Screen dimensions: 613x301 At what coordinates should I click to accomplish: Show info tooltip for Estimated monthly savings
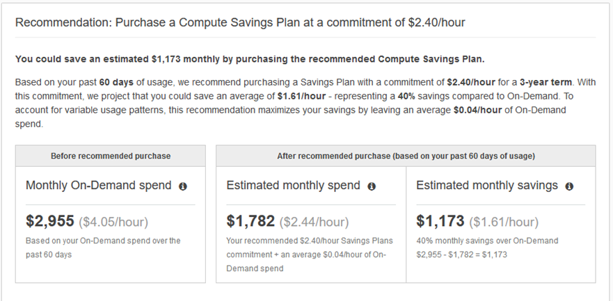569,186
